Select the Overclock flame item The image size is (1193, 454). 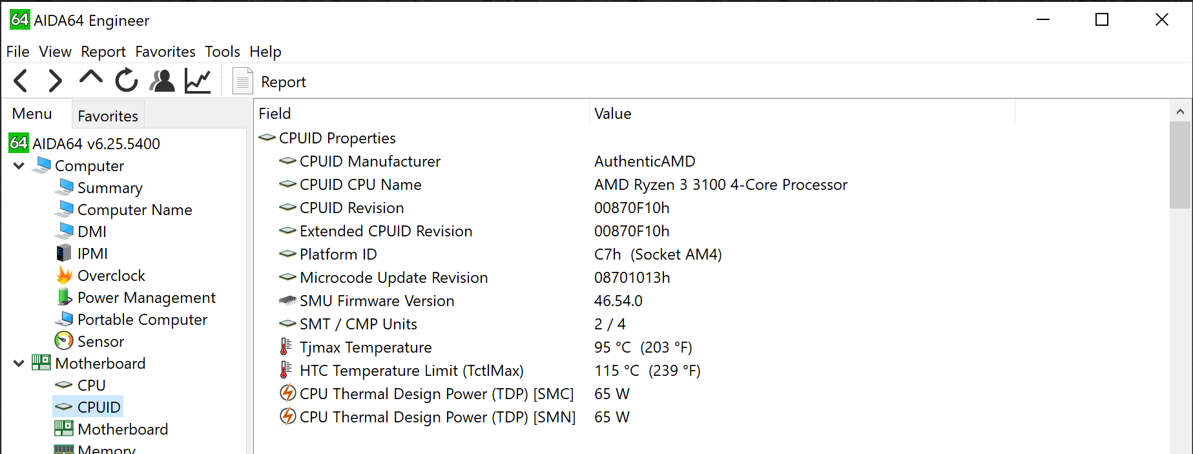click(110, 276)
